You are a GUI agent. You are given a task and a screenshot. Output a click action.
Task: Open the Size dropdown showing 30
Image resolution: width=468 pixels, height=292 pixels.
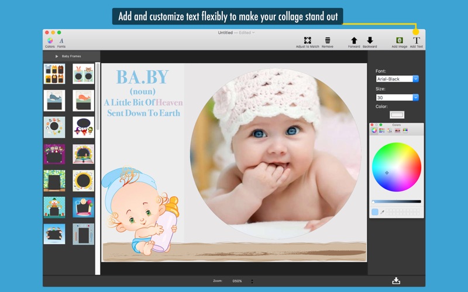(x=415, y=98)
